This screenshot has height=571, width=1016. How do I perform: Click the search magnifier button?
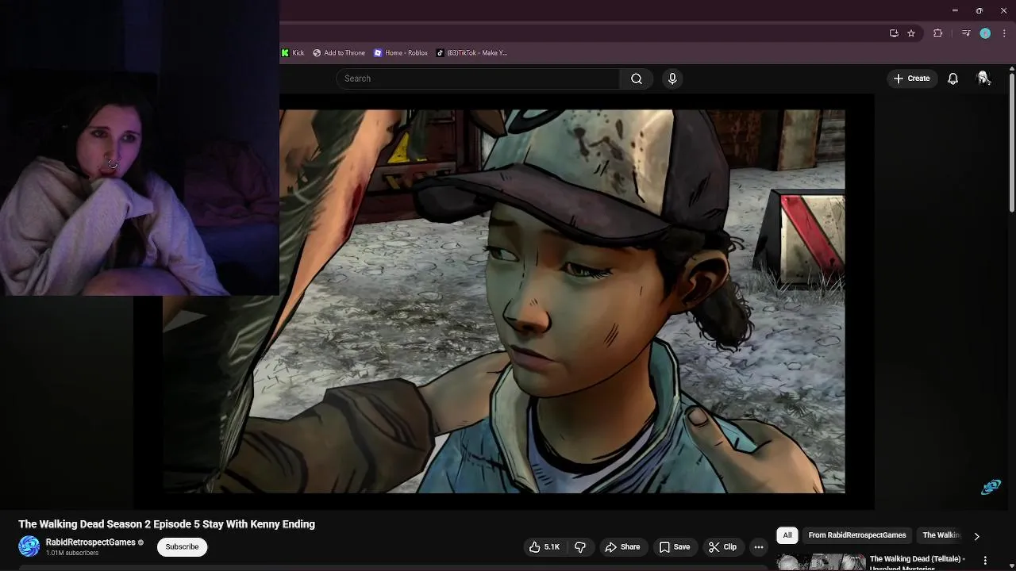click(x=637, y=79)
